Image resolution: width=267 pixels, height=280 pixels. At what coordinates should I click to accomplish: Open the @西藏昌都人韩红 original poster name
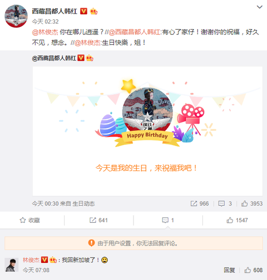pos(54,58)
